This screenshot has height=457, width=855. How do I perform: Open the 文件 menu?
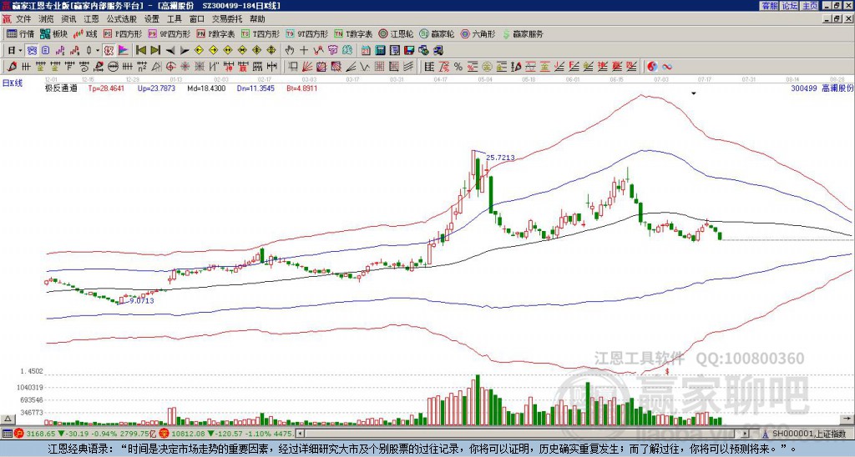coord(23,19)
